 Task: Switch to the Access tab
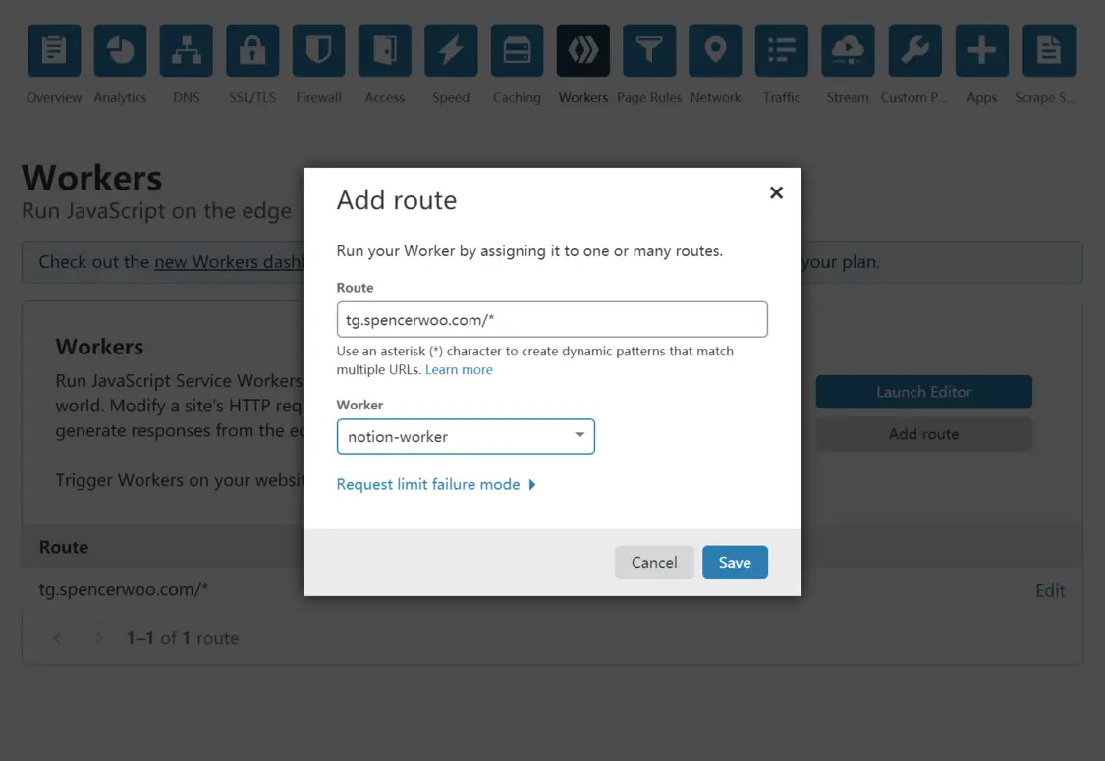[x=385, y=64]
